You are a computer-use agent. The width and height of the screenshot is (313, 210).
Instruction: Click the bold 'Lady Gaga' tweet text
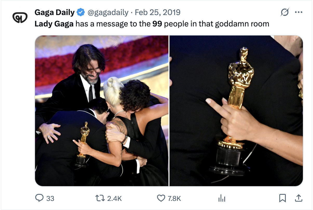pos(54,24)
